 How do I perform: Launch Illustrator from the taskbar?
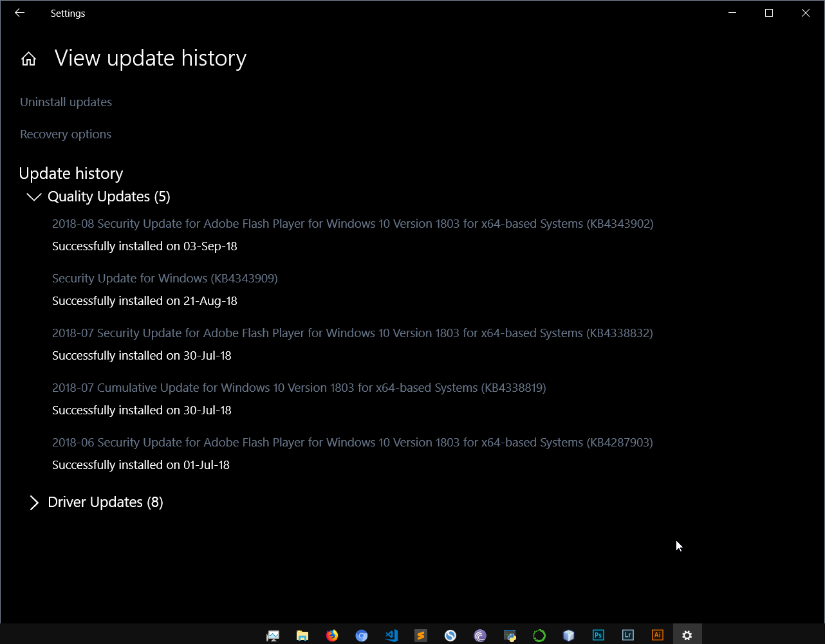pyautogui.click(x=658, y=636)
